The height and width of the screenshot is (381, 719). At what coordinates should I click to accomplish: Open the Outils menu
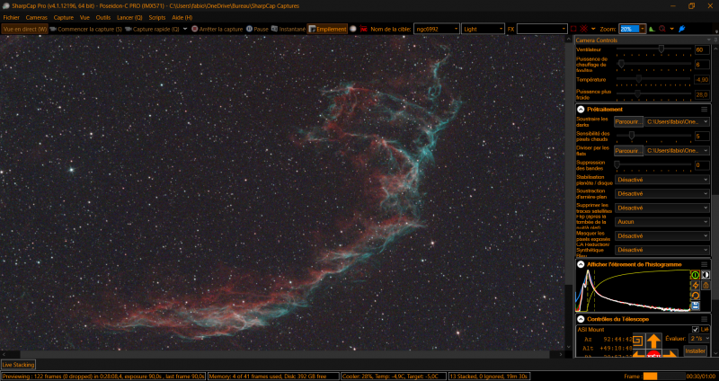pyautogui.click(x=103, y=17)
